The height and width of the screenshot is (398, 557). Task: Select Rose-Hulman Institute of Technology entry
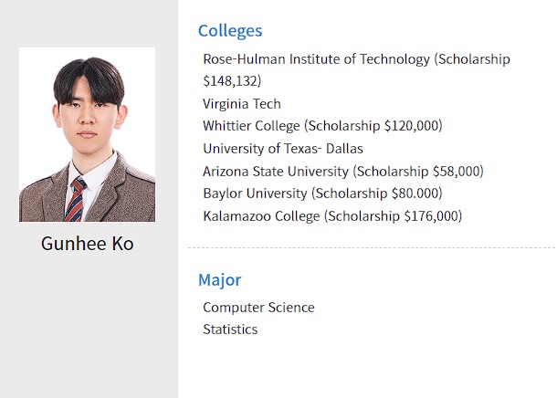coord(356,70)
